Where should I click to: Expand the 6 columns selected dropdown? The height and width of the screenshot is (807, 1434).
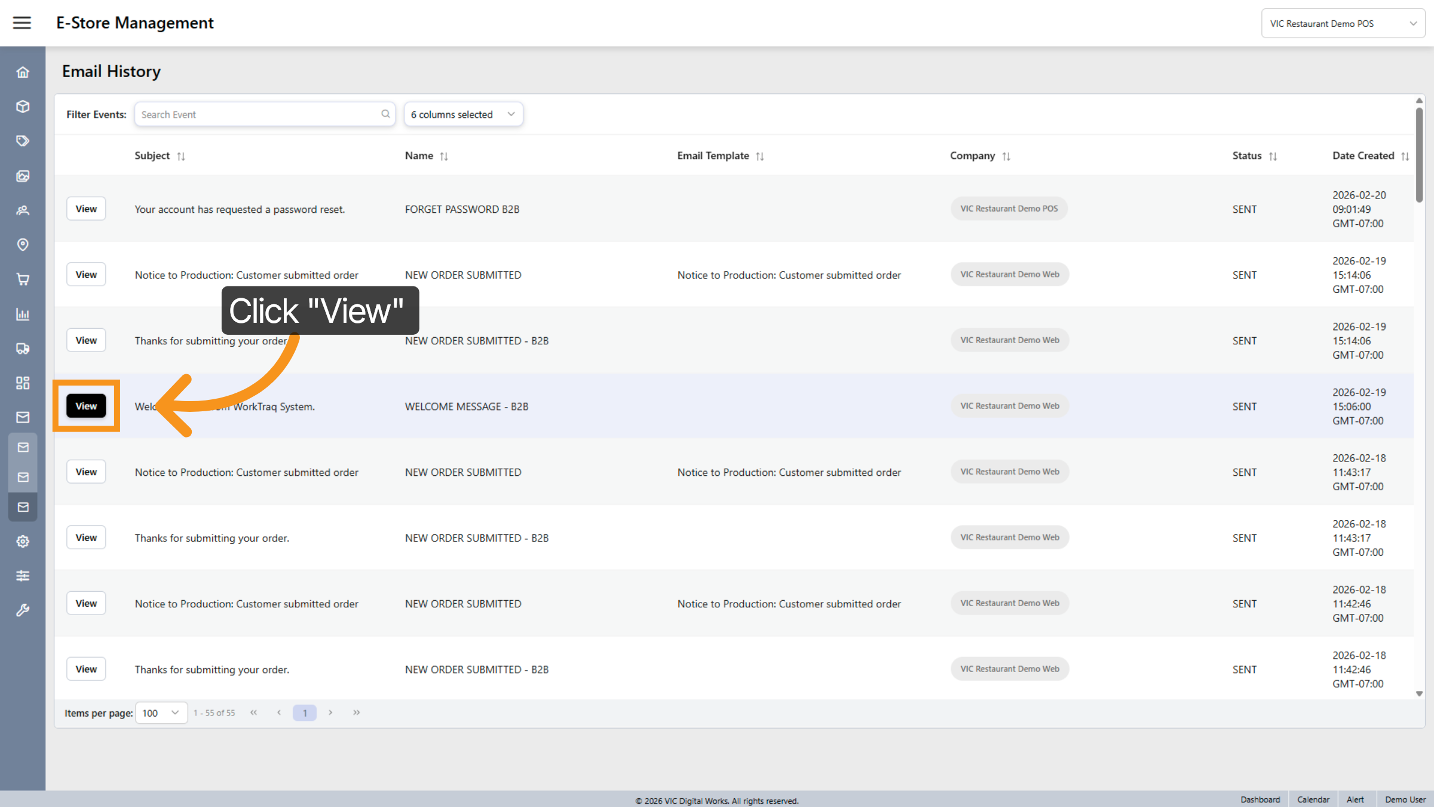(463, 114)
